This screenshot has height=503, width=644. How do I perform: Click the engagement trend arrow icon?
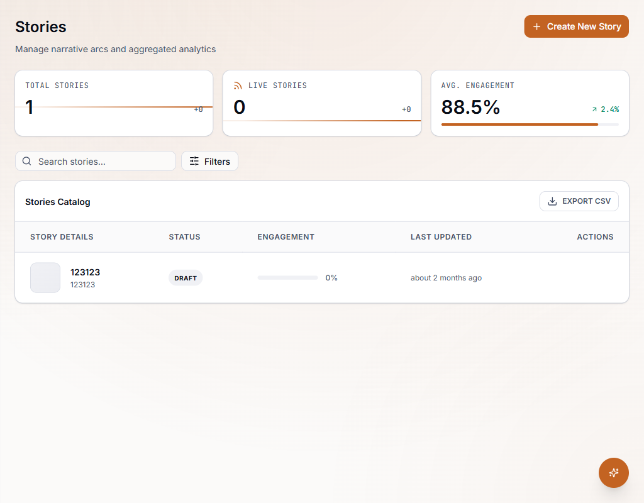tap(594, 109)
